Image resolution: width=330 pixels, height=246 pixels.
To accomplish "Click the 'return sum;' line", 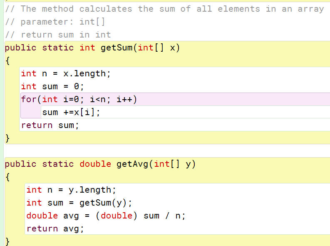I will click(x=50, y=125).
